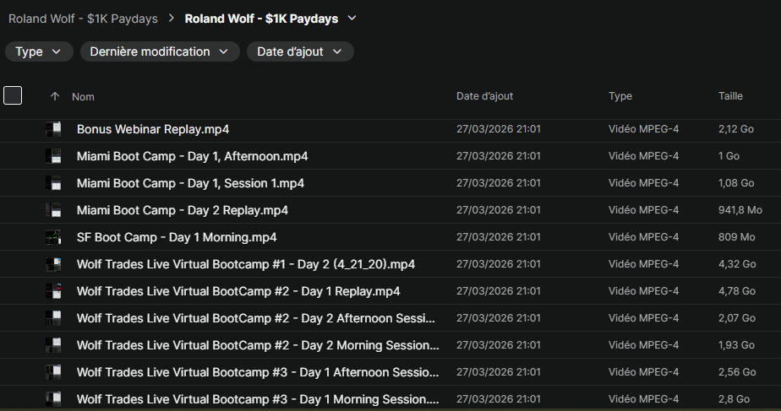
Task: Click the 2,56 Go size value
Action: (x=737, y=371)
